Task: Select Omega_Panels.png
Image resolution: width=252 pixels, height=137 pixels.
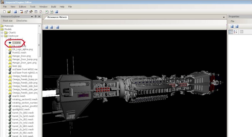Action: tap(22, 76)
